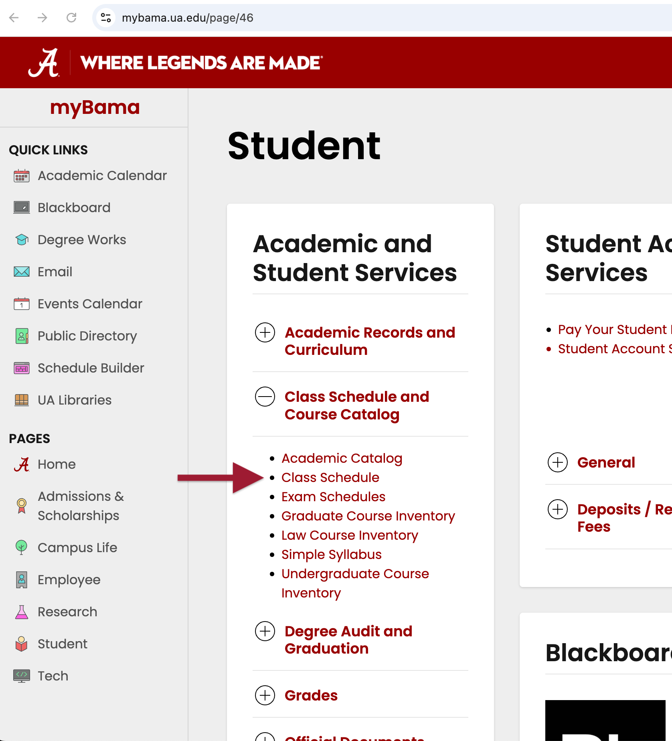Expand the General section plus icon

558,462
